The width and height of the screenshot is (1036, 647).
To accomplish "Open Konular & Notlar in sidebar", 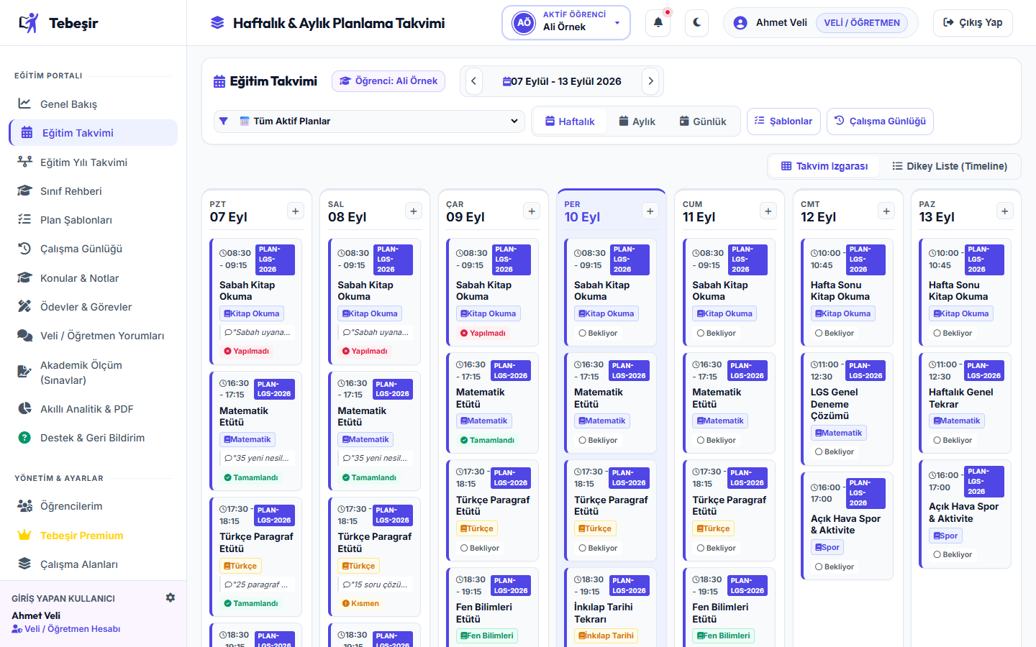I will click(93, 277).
